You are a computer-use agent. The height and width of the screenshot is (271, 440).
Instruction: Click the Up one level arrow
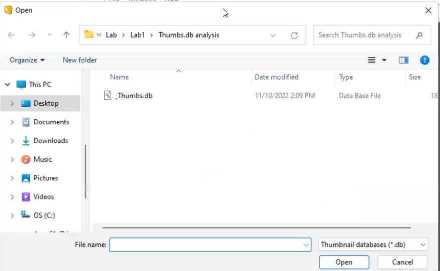tap(67, 35)
